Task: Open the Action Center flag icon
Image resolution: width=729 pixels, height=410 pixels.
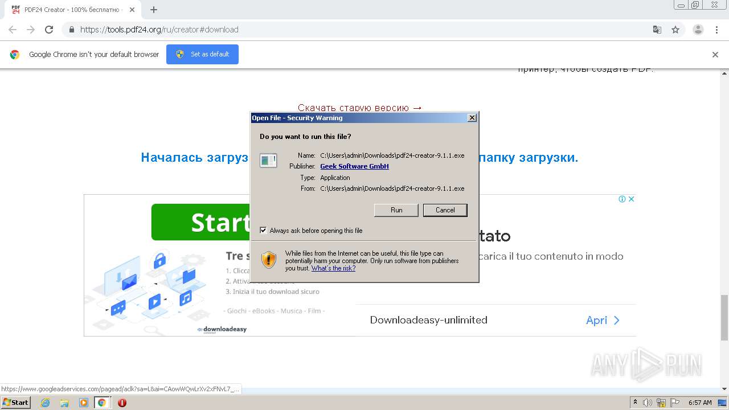Action: click(x=674, y=403)
